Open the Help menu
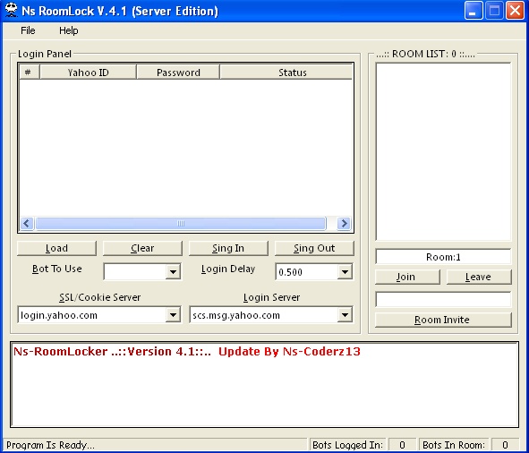This screenshot has width=529, height=453. (69, 30)
